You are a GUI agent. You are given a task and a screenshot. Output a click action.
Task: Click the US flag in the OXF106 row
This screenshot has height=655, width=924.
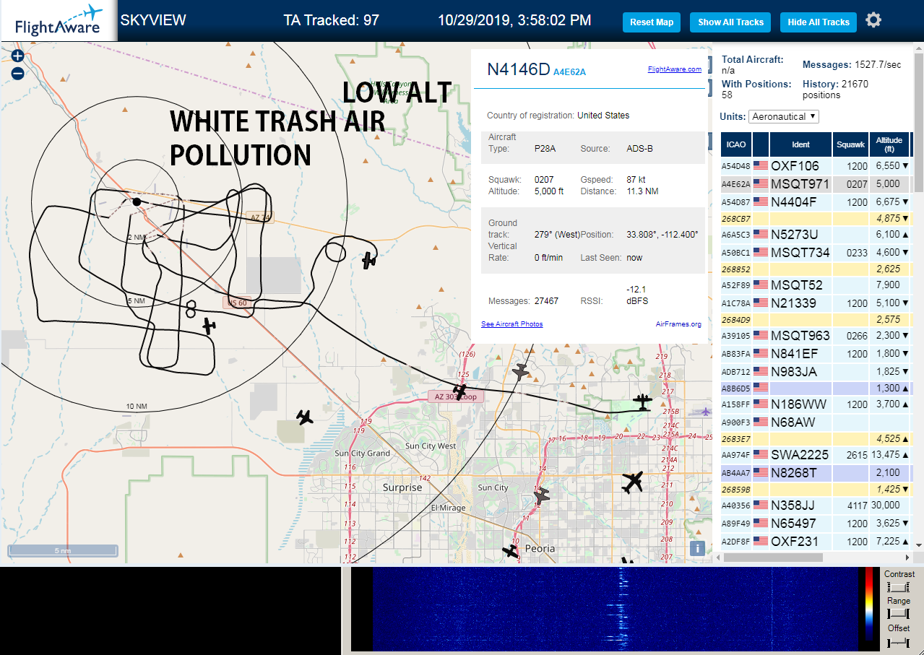[x=760, y=166]
